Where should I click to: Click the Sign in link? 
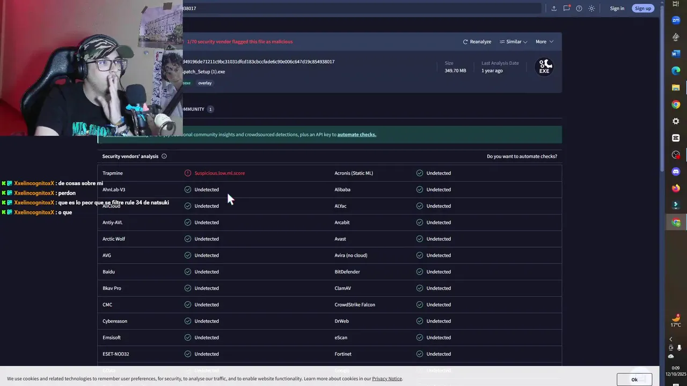(617, 9)
